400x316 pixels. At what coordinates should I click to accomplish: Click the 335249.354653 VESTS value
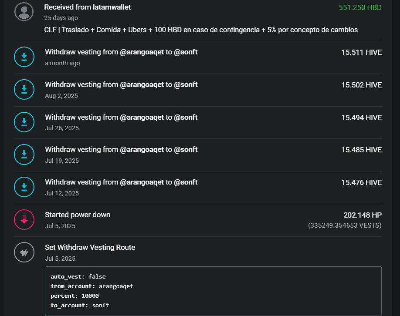345,225
